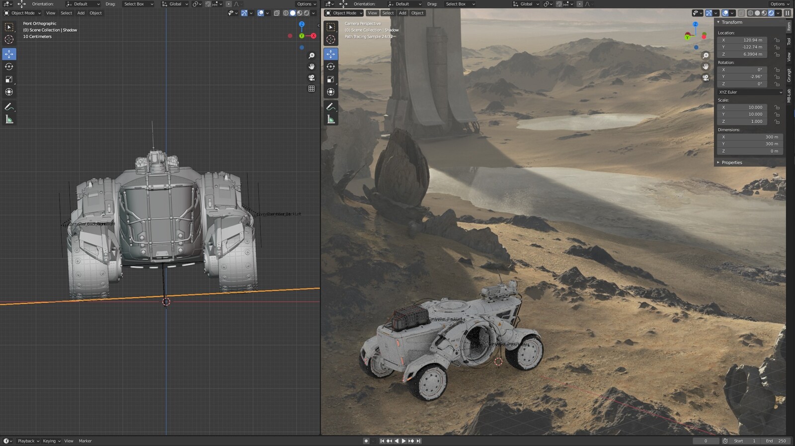Click the red X axis gizmo in left viewport
The width and height of the screenshot is (795, 446).
coord(314,36)
